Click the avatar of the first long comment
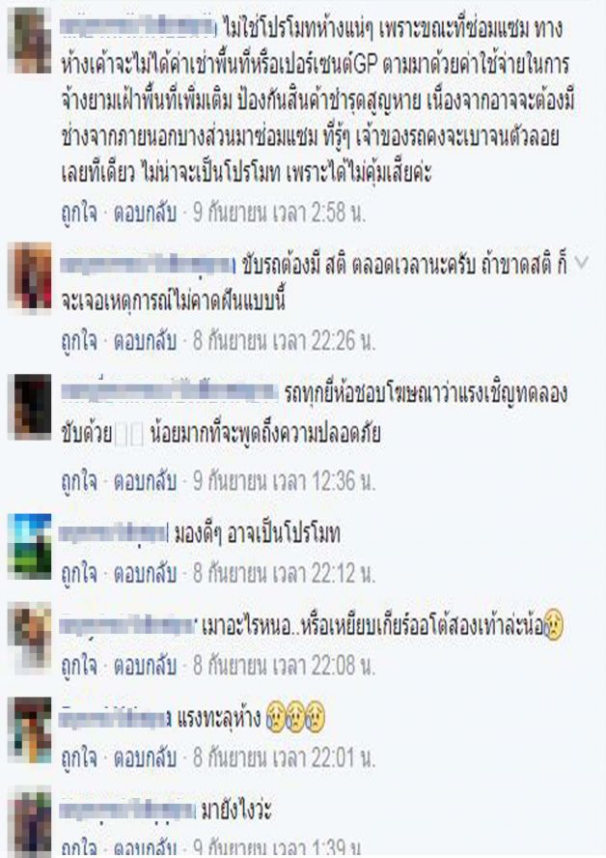Screen dimensions: 606x858 [x=30, y=40]
